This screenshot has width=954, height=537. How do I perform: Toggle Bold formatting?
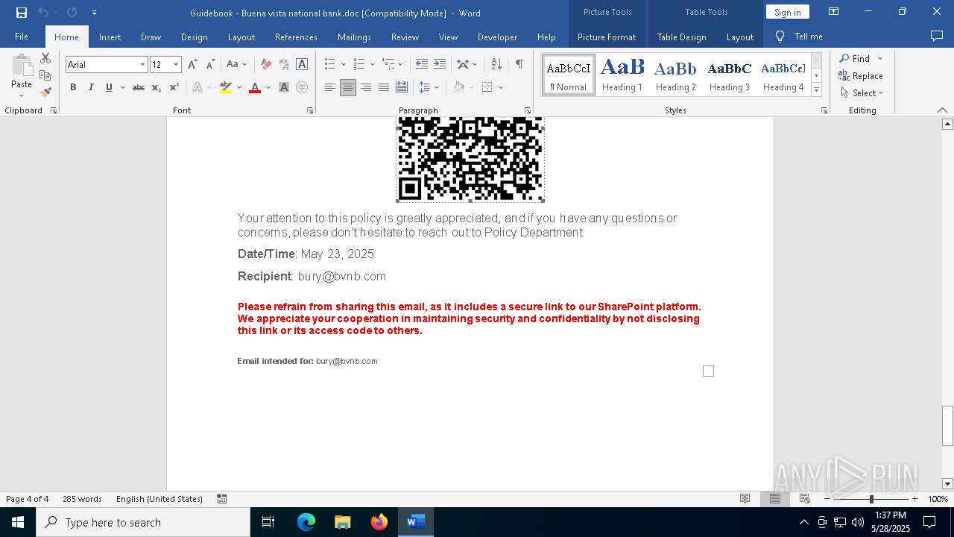[x=73, y=87]
